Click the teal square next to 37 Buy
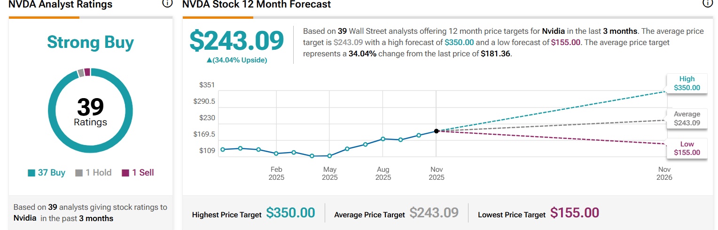Screen dimensions: 718x230 (x=31, y=173)
